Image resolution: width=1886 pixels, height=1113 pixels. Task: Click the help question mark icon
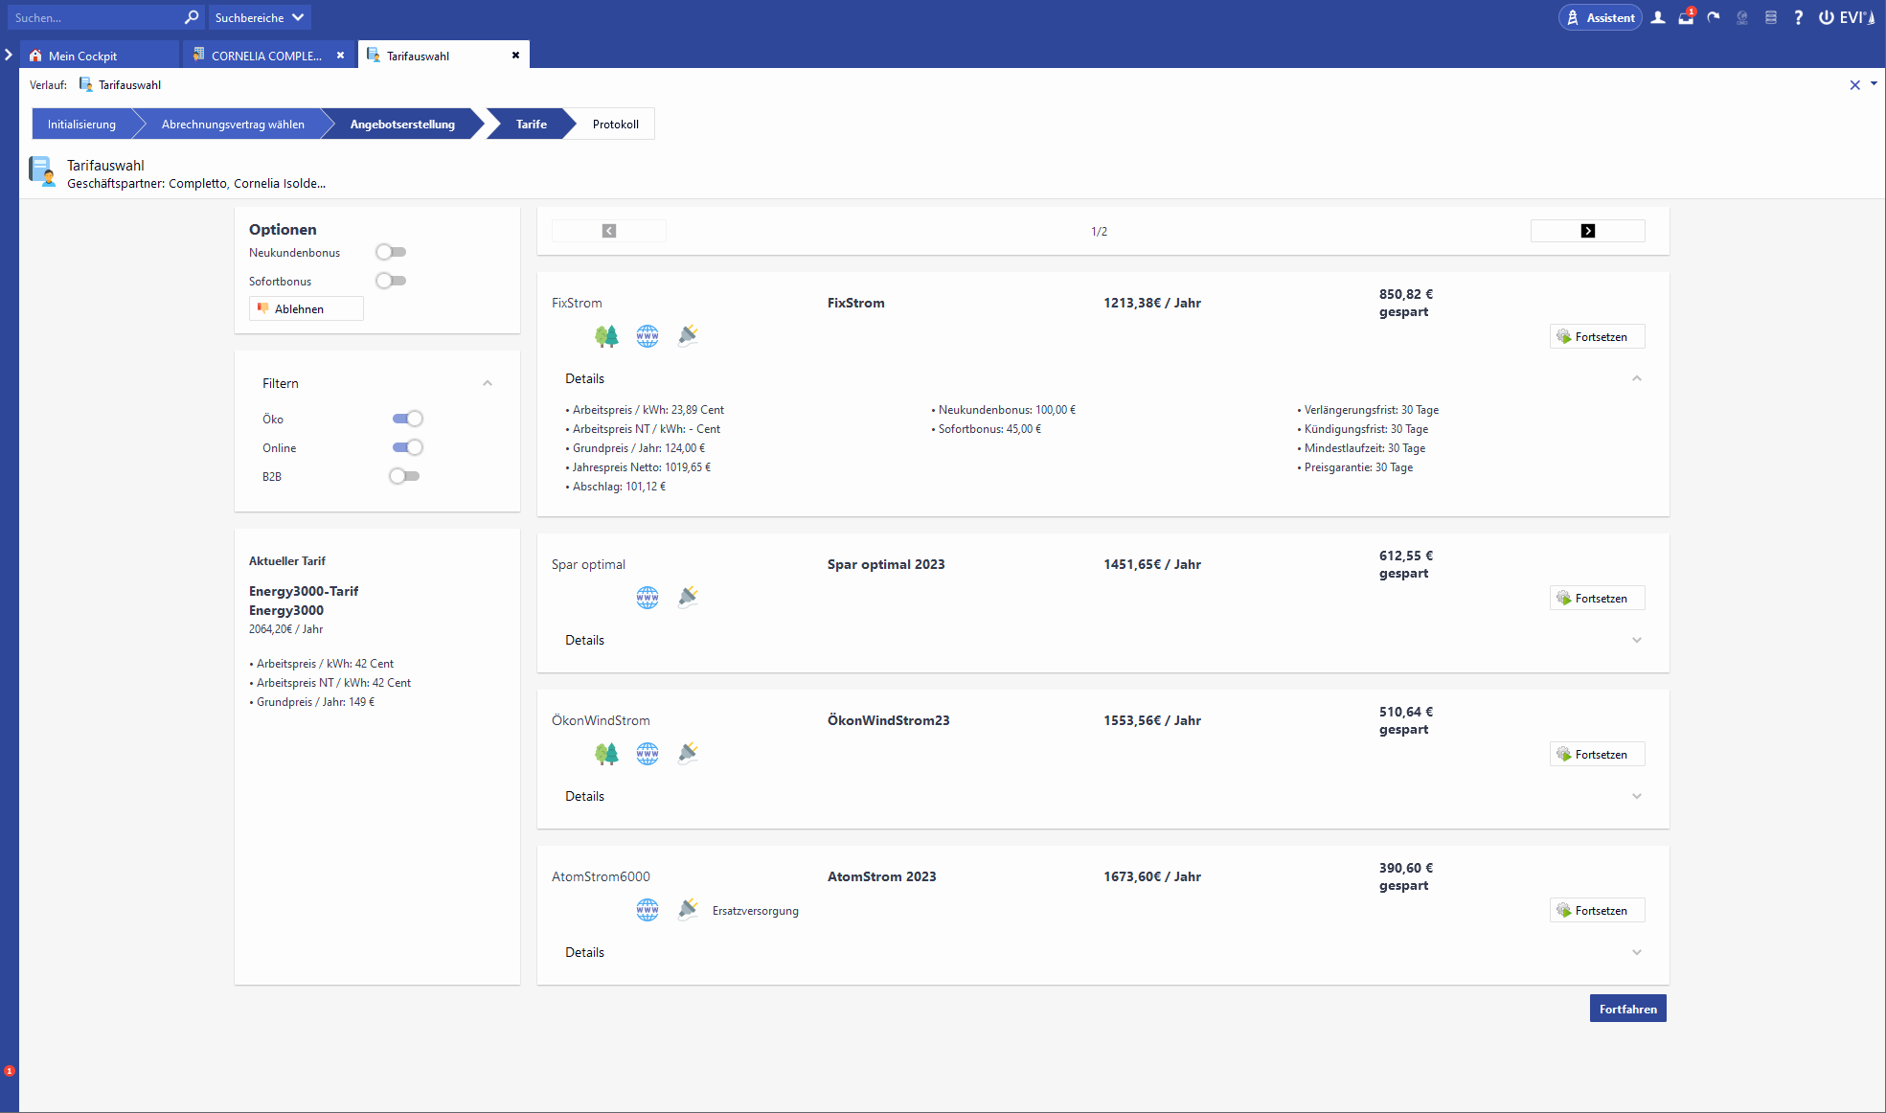point(1798,17)
